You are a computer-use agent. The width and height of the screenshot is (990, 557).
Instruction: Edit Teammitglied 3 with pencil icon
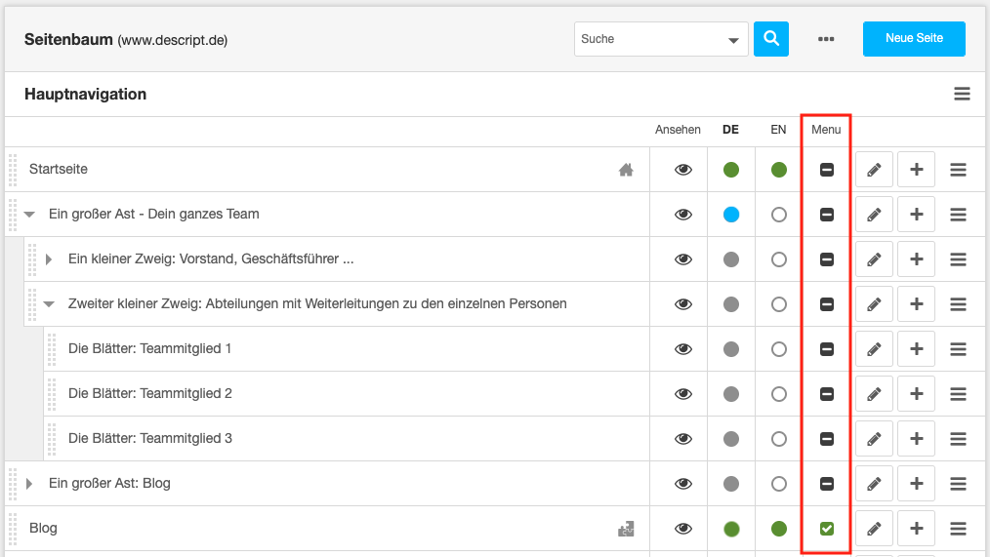coord(874,438)
